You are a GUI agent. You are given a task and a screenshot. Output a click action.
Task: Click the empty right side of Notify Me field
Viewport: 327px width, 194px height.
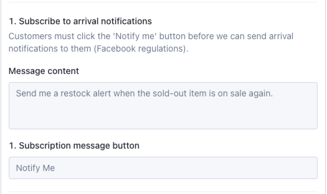pyautogui.click(x=249, y=168)
